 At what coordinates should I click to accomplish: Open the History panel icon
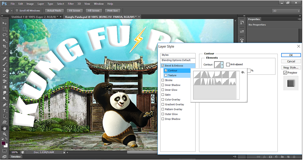(x=242, y=22)
